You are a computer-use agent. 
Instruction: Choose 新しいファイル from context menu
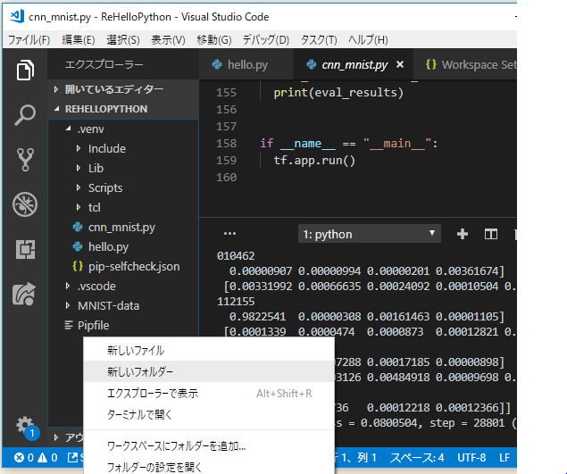click(209, 350)
